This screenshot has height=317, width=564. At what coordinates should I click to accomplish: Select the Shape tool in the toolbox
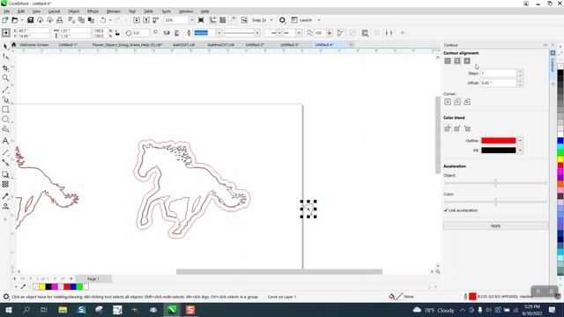point(5,57)
